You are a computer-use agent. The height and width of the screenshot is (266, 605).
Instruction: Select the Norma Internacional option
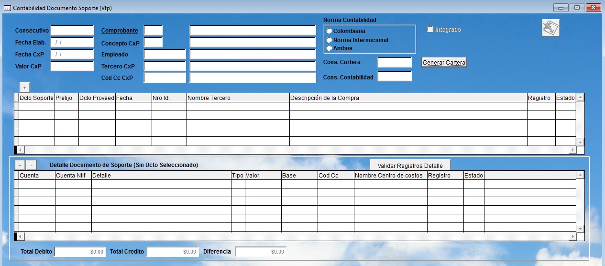tap(329, 40)
